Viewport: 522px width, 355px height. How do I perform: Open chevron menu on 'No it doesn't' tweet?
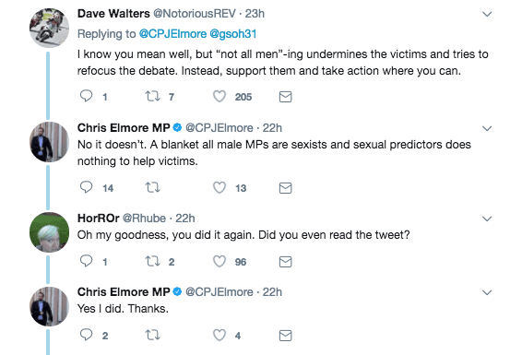[487, 128]
